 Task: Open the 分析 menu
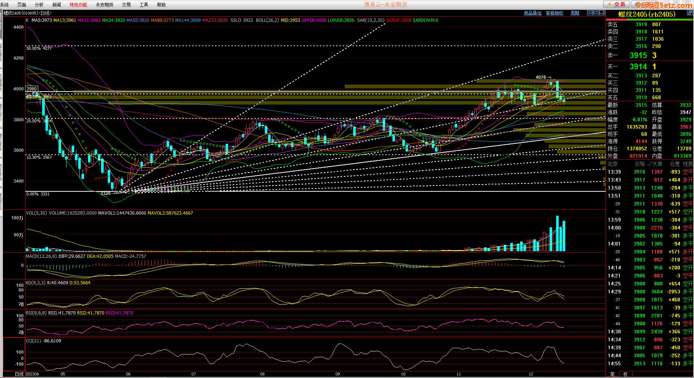[x=39, y=5]
